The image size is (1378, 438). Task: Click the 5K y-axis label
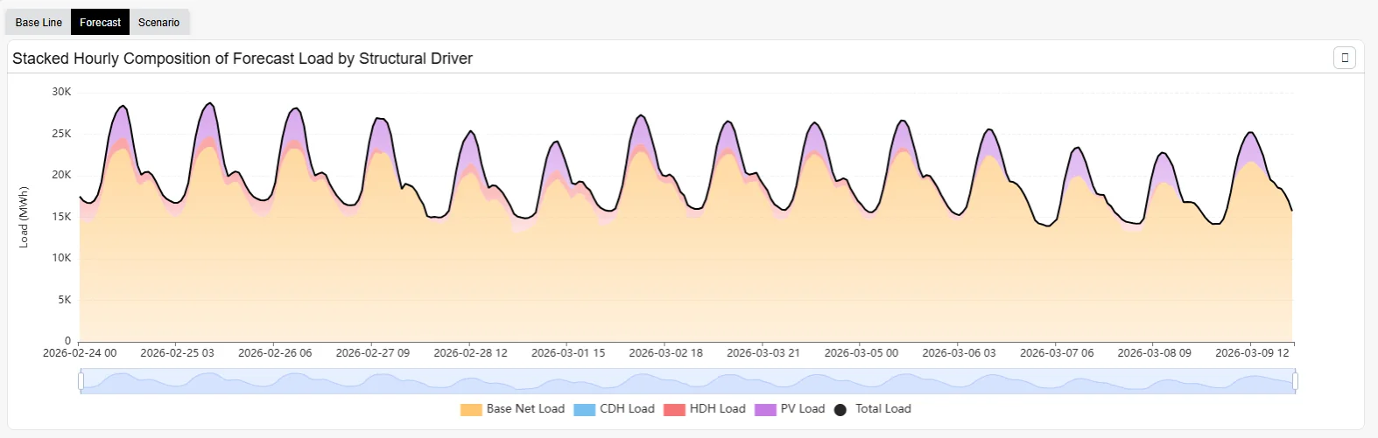(x=65, y=300)
